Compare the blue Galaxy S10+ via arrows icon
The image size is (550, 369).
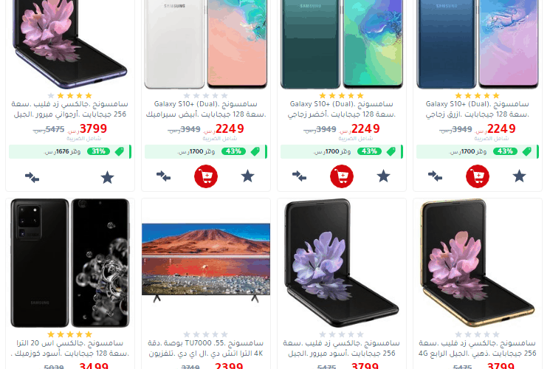coord(435,176)
